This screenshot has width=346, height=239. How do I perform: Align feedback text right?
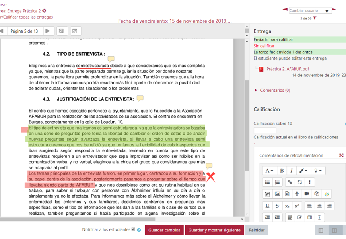point(329,206)
